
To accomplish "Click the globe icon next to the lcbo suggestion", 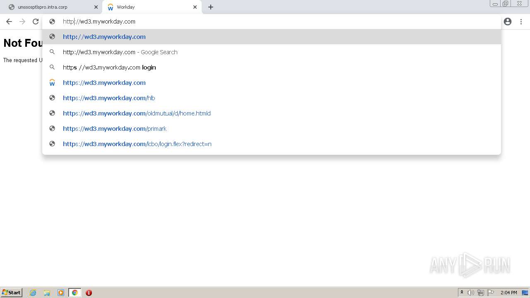I will 52,144.
